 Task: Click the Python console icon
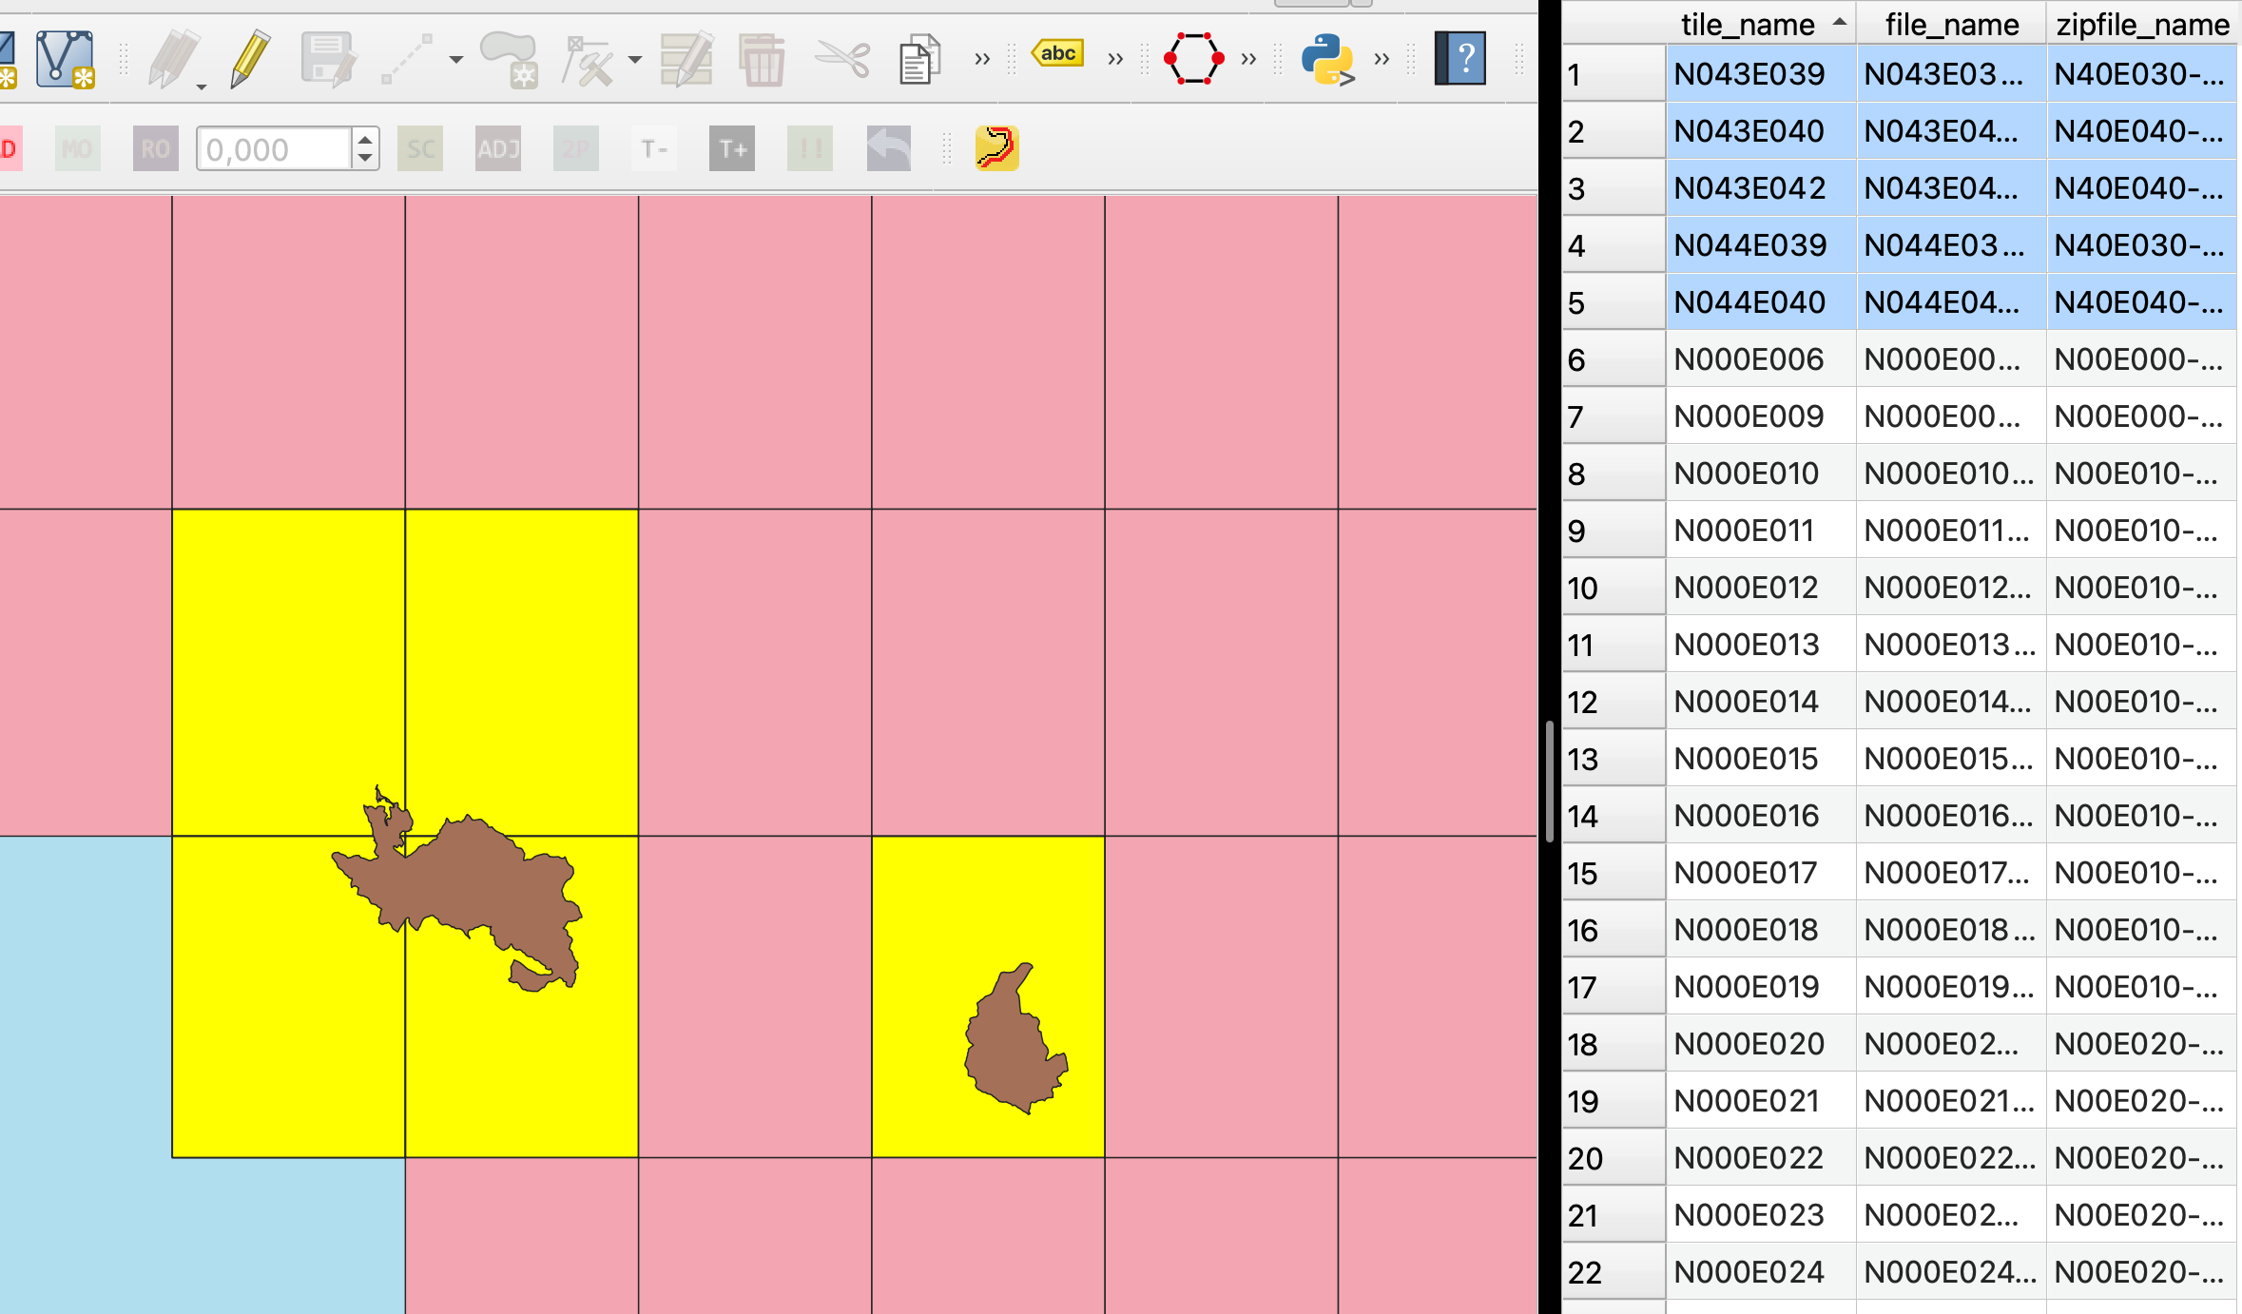tap(1326, 59)
